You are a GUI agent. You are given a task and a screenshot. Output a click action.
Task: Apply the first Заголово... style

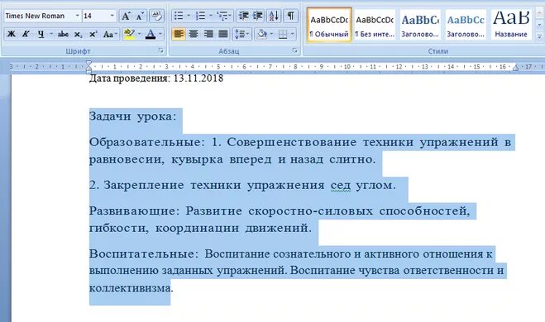pos(420,25)
